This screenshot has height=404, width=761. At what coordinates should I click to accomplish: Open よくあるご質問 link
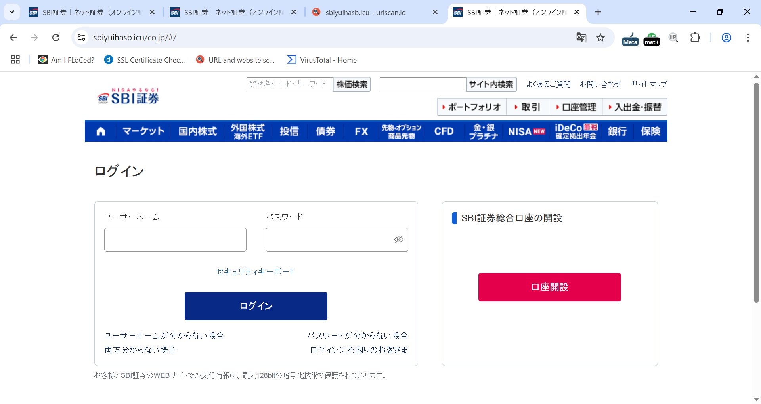click(x=548, y=84)
